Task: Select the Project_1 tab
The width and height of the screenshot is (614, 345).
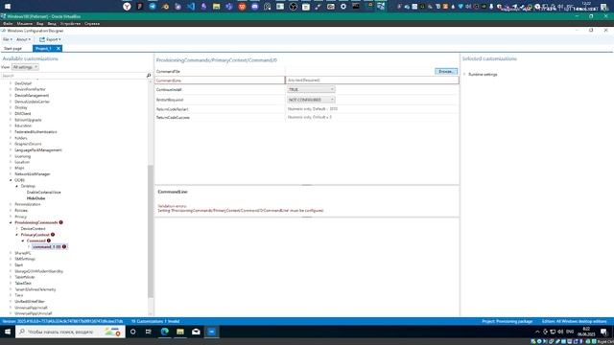Action: 43,49
